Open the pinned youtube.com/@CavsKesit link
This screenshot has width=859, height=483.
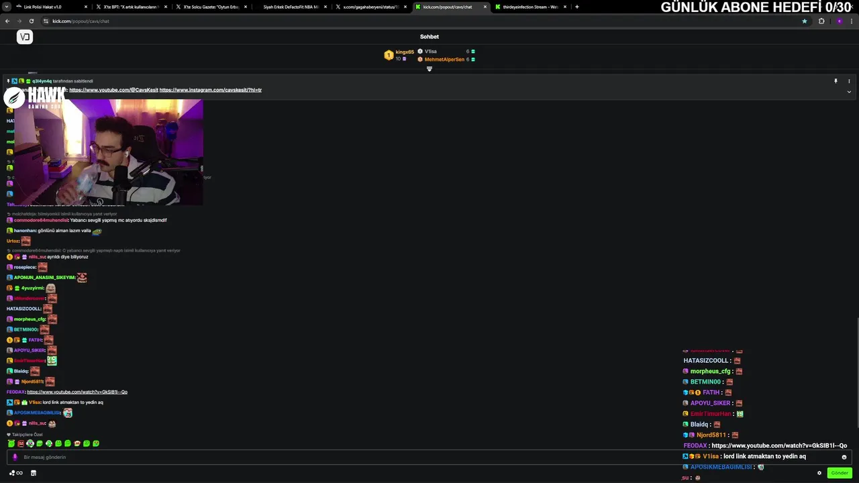(113, 90)
